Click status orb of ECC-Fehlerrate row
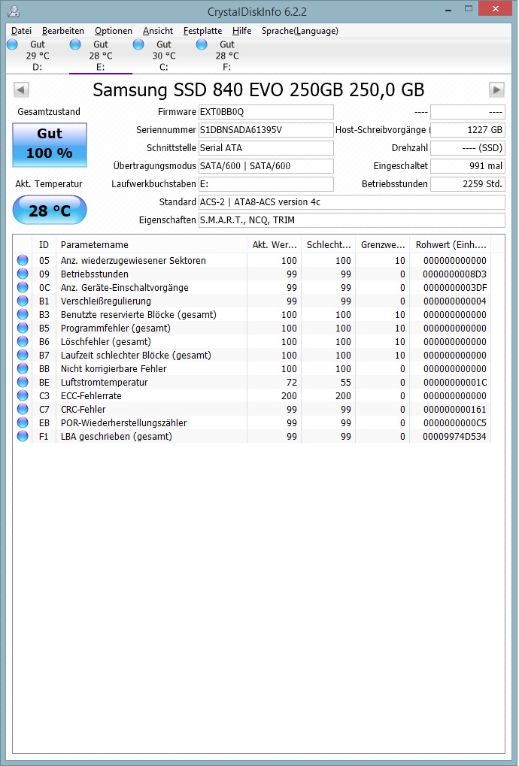 click(x=23, y=395)
